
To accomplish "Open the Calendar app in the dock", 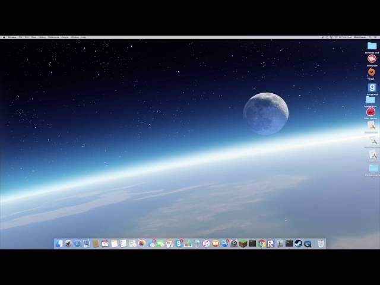I will (x=104, y=243).
